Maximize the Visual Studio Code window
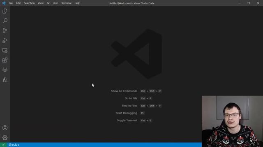263x147 pixels. point(249,3)
